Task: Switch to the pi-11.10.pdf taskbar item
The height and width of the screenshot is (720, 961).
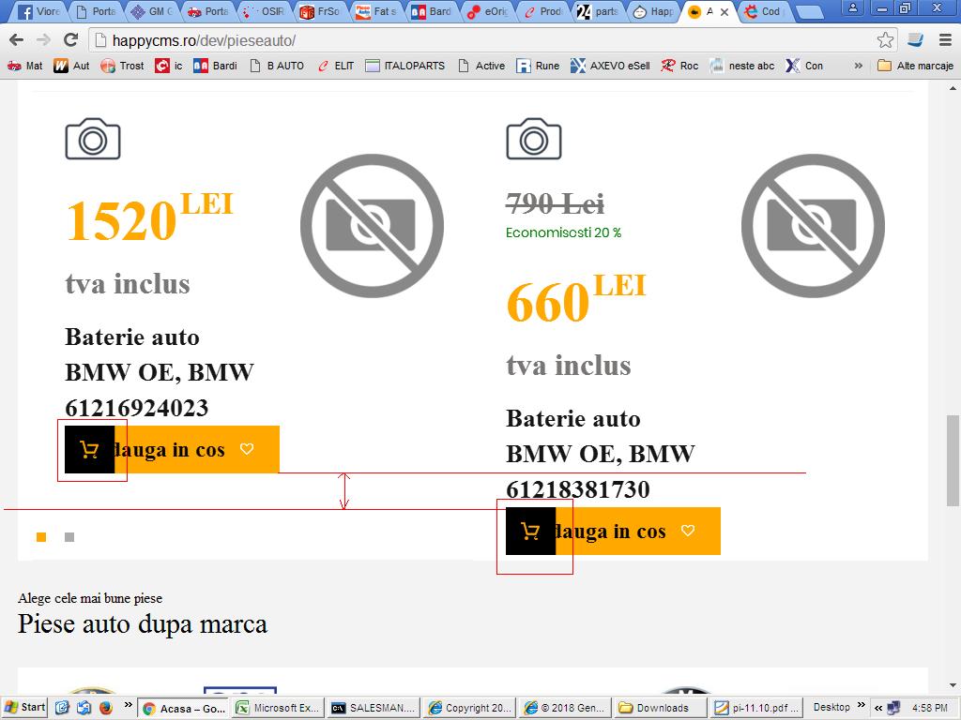Action: point(756,709)
